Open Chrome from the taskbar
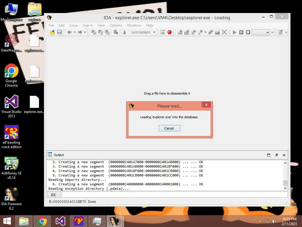The height and width of the screenshot is (227, 302). pyautogui.click(x=42, y=221)
